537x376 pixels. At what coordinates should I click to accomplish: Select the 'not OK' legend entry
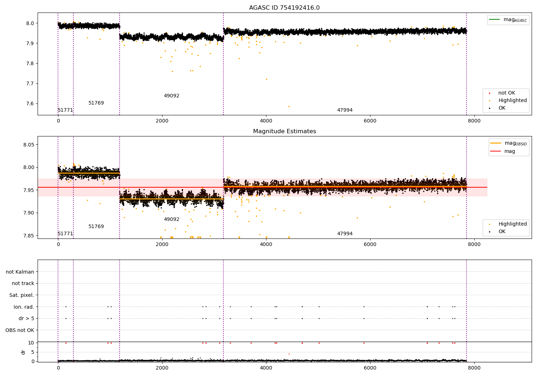507,93
